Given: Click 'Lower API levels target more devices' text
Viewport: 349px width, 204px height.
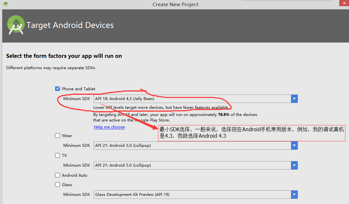Looking at the screenshot, I should [x=161, y=108].
